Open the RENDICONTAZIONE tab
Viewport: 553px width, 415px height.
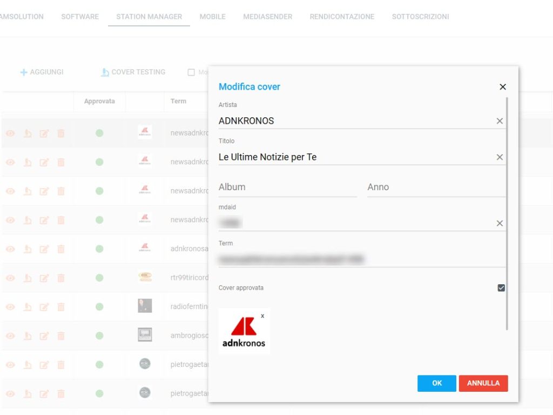coord(342,17)
